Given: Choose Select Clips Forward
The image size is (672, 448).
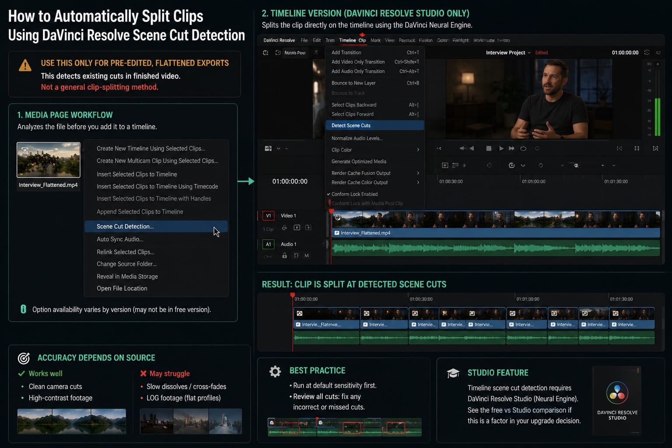Looking at the screenshot, I should (375, 114).
